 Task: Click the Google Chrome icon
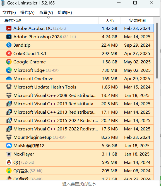click(9, 62)
